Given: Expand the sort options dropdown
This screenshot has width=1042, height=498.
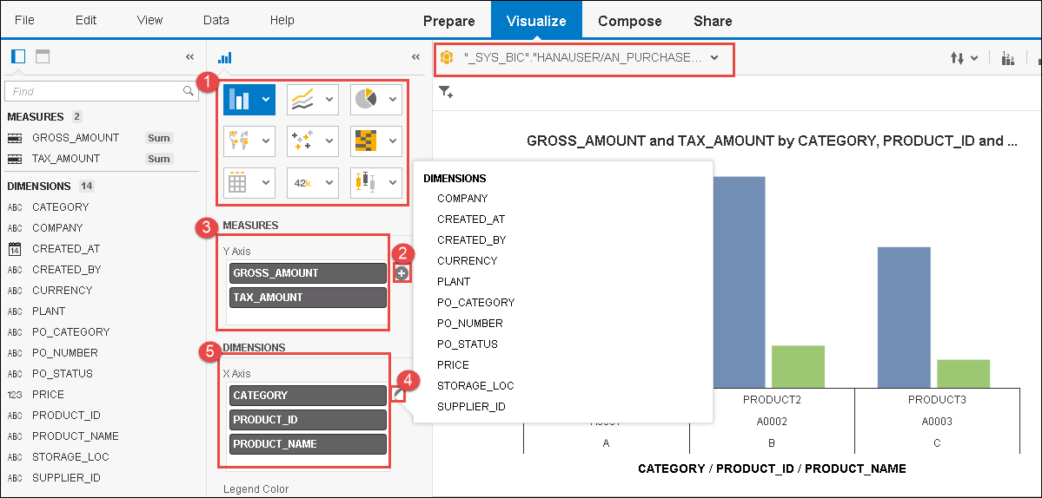Looking at the screenshot, I should click(x=964, y=58).
